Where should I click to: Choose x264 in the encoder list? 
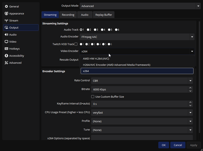[137, 71]
